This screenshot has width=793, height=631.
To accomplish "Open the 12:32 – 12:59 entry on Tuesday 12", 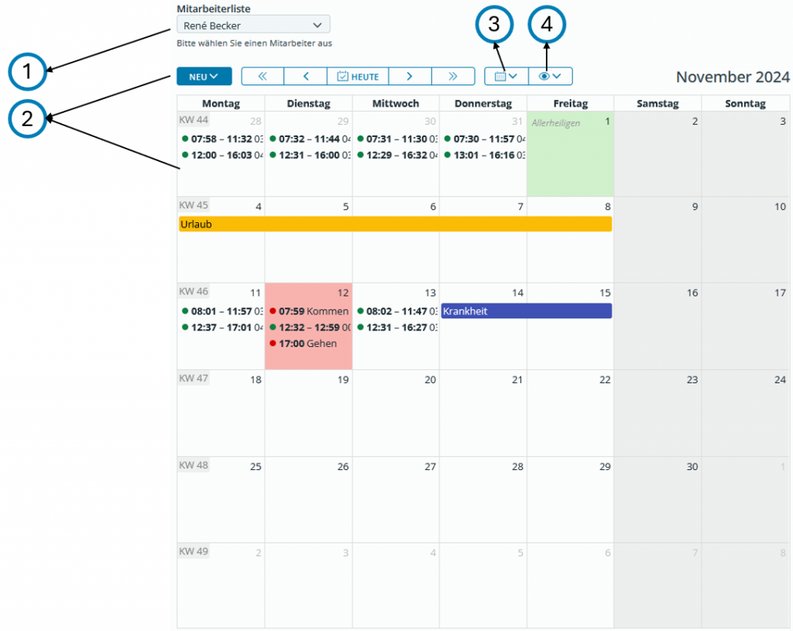I will (308, 328).
